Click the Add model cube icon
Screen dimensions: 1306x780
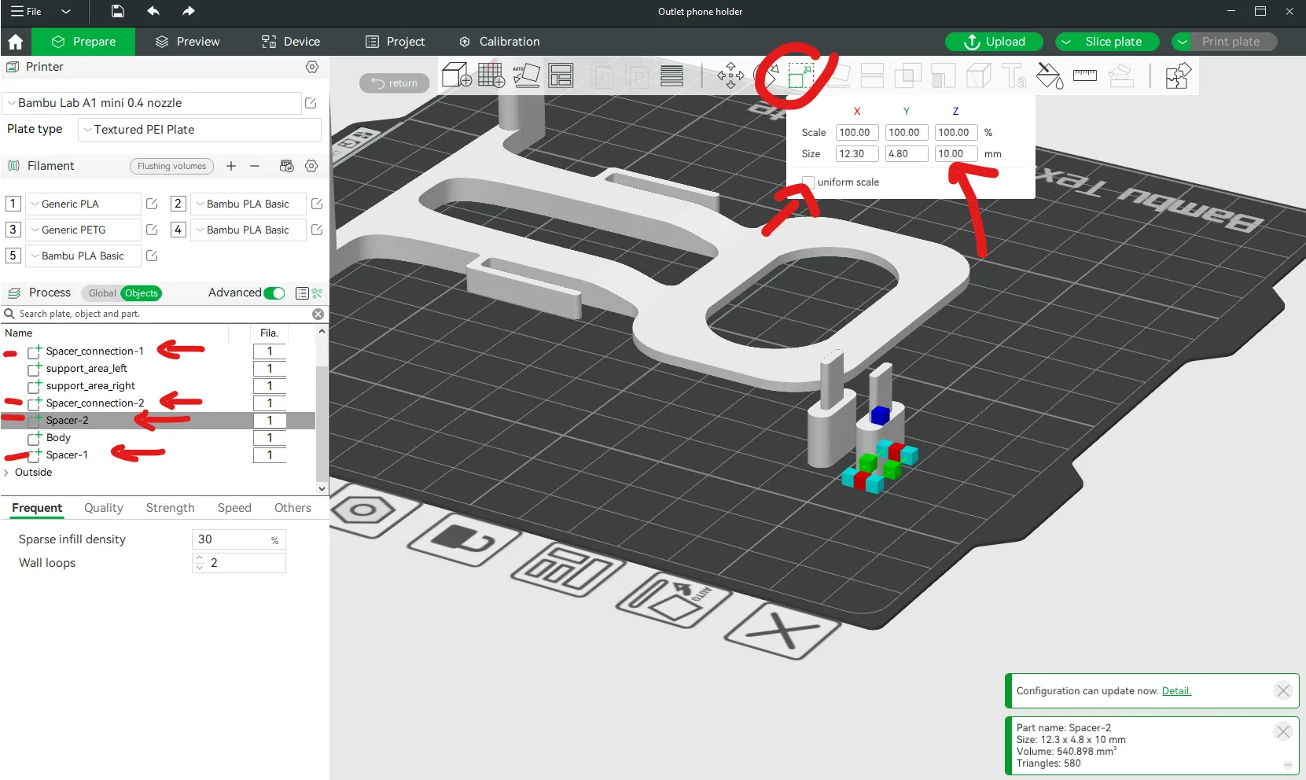456,75
